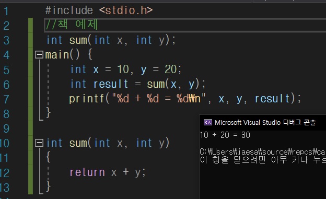Click the closing brace of main on line 8
326x199 pixels.
pos(48,113)
